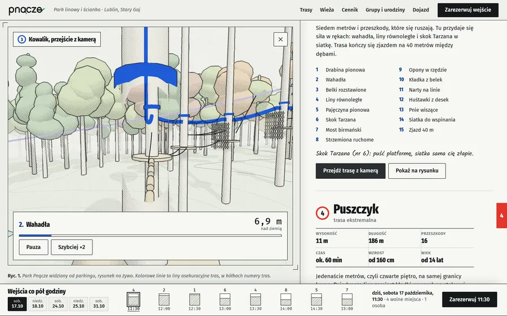Open the Cennik menu item
Screen dimensions: 507x316
click(x=349, y=10)
